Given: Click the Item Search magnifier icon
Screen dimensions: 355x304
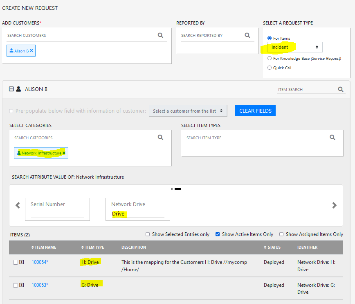Looking at the screenshot, I should [341, 89].
